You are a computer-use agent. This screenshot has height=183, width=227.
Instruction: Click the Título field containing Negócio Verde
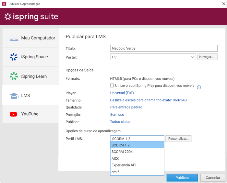click(164, 48)
